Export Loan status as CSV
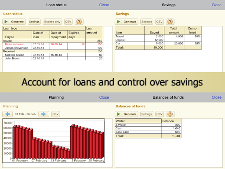Image resolution: width=225 pixels, height=169 pixels. [x=68, y=22]
